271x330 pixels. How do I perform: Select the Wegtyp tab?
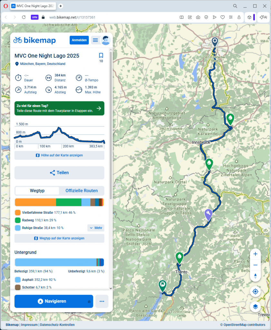(37, 190)
